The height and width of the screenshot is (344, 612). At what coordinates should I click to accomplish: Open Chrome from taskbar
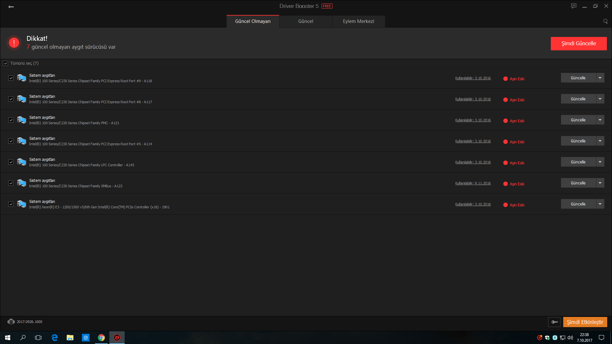pyautogui.click(x=101, y=338)
